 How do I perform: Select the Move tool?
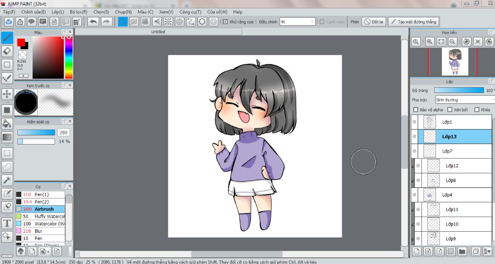tap(7, 94)
